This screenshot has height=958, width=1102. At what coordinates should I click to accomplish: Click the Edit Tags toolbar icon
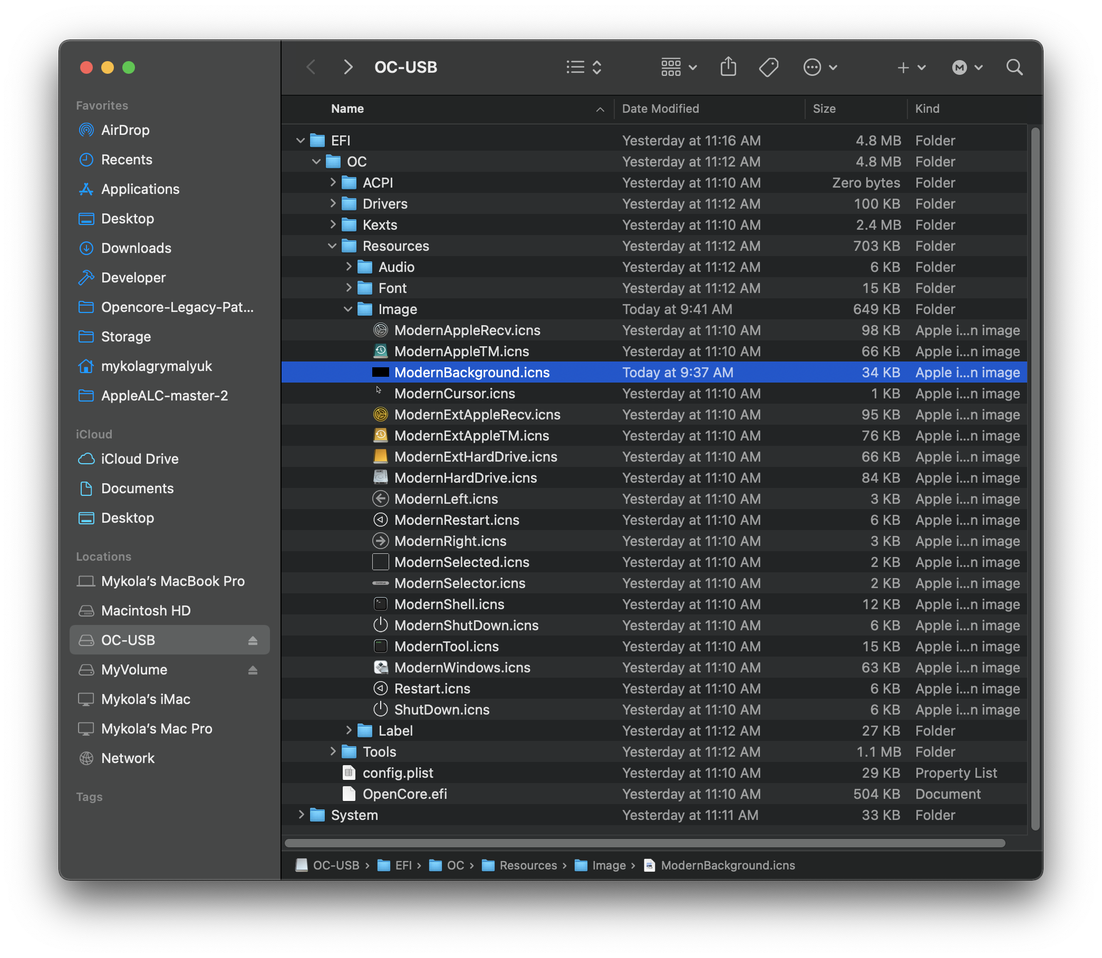[769, 67]
